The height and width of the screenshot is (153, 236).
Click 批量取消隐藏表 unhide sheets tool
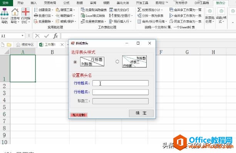point(94,10)
